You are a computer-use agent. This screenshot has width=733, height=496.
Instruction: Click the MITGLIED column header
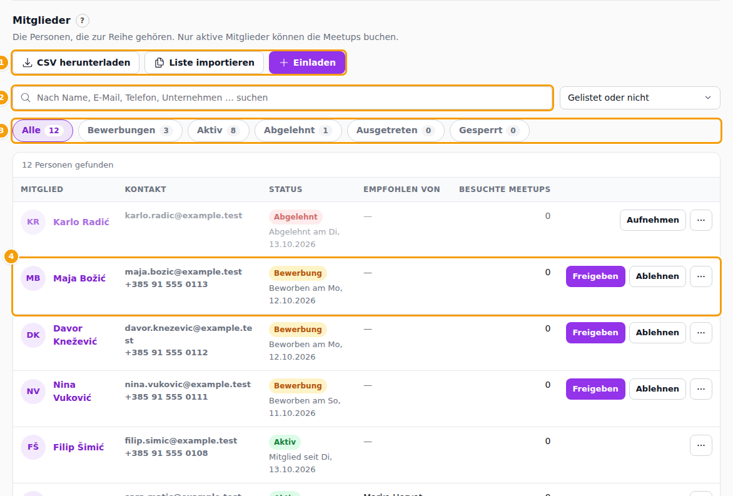coord(42,190)
